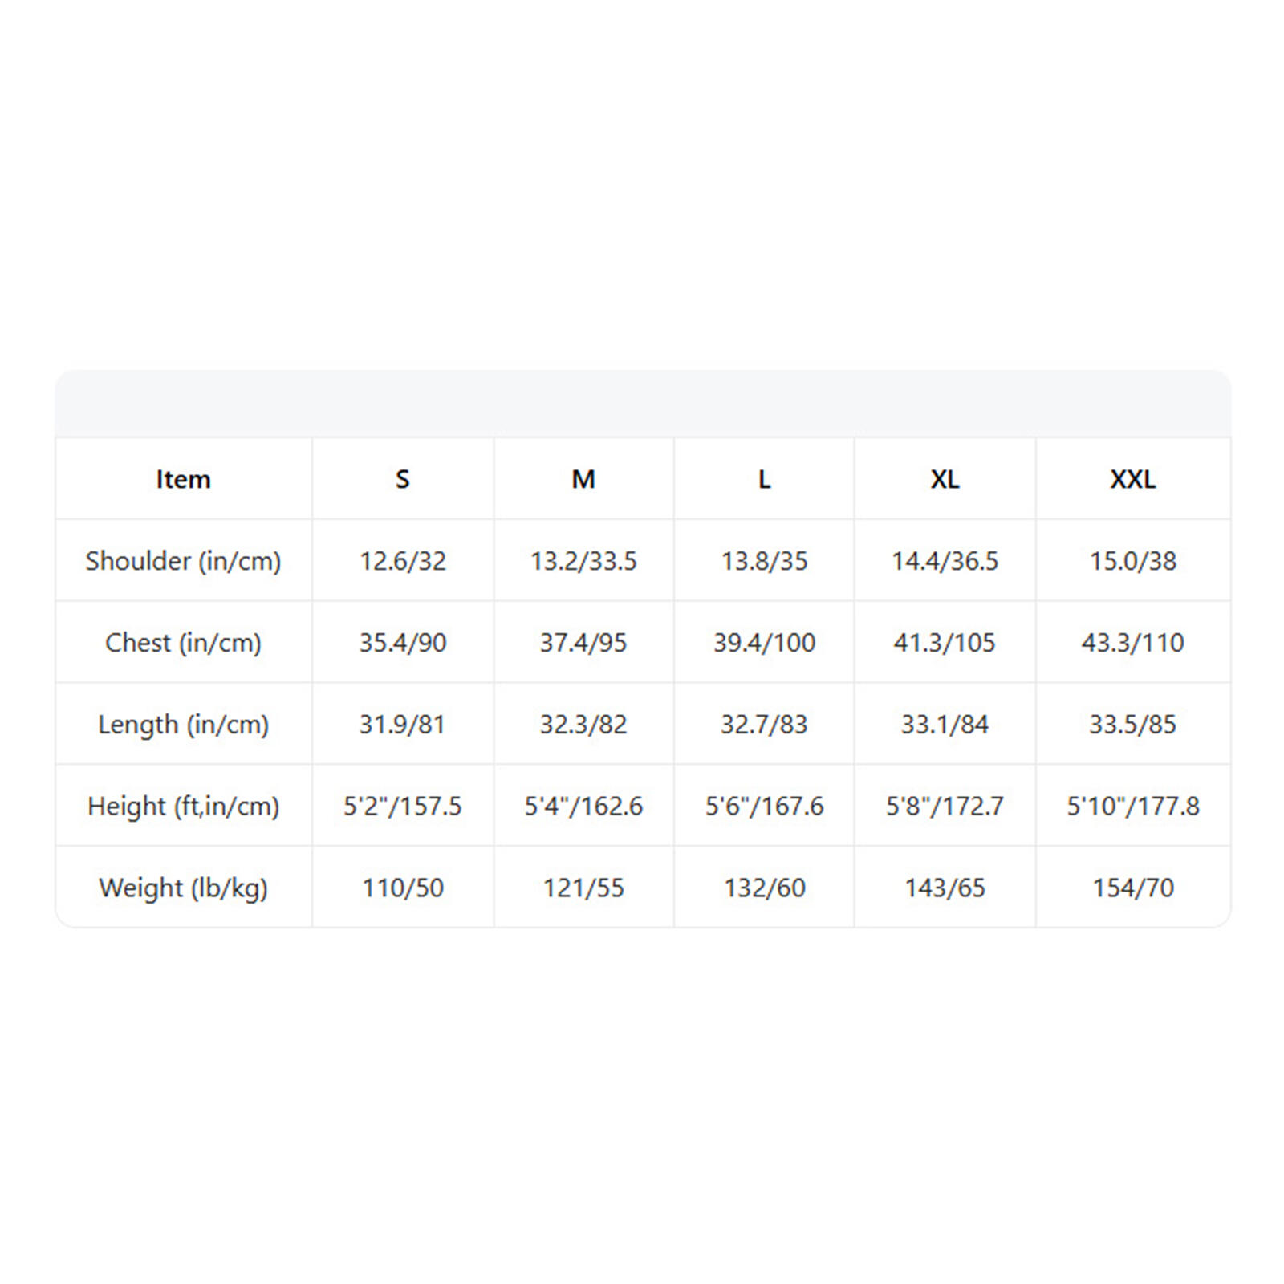Click the 14.4/36.5 shoulder value
This screenshot has height=1284, width=1284.
click(x=945, y=561)
